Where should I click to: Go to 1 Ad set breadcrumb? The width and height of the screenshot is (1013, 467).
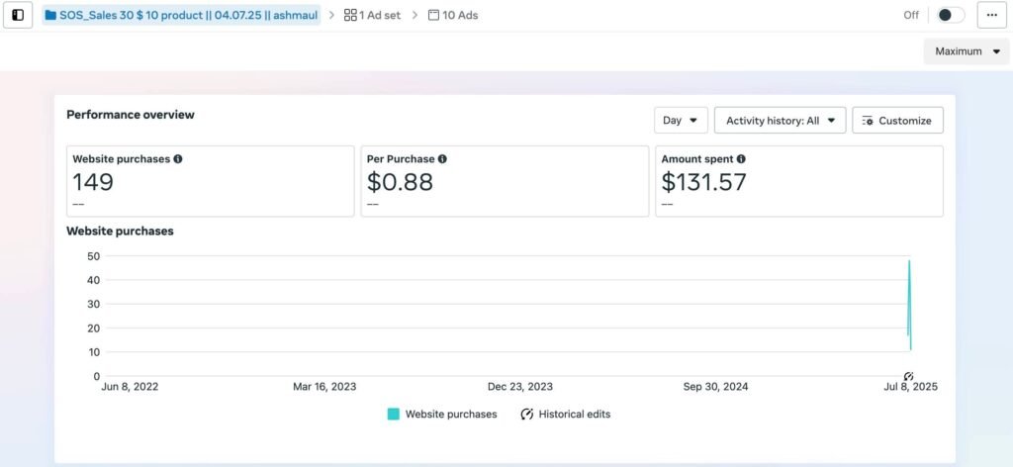click(x=372, y=15)
